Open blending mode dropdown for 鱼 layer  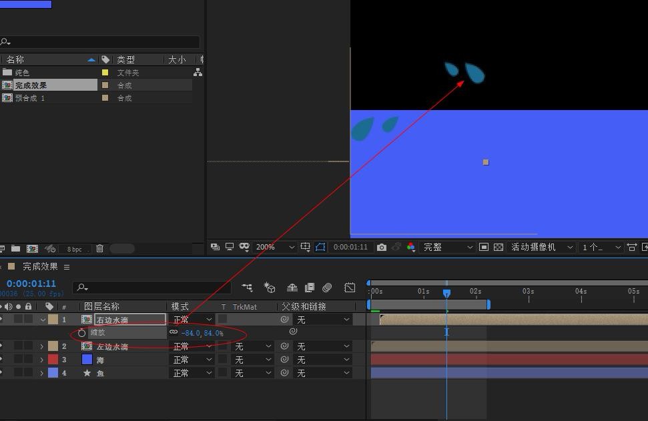(x=192, y=373)
